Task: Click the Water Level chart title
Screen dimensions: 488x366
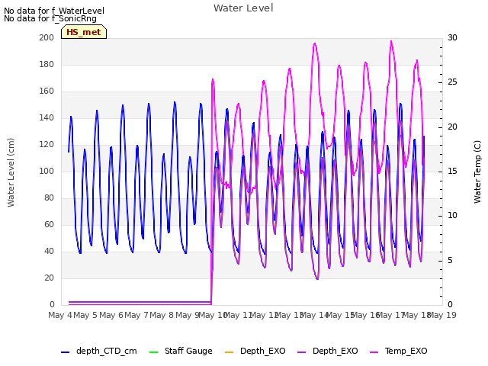Action: click(x=243, y=8)
